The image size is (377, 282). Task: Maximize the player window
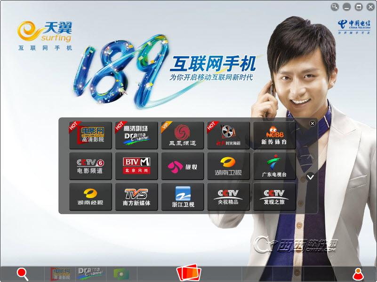[x=359, y=7]
